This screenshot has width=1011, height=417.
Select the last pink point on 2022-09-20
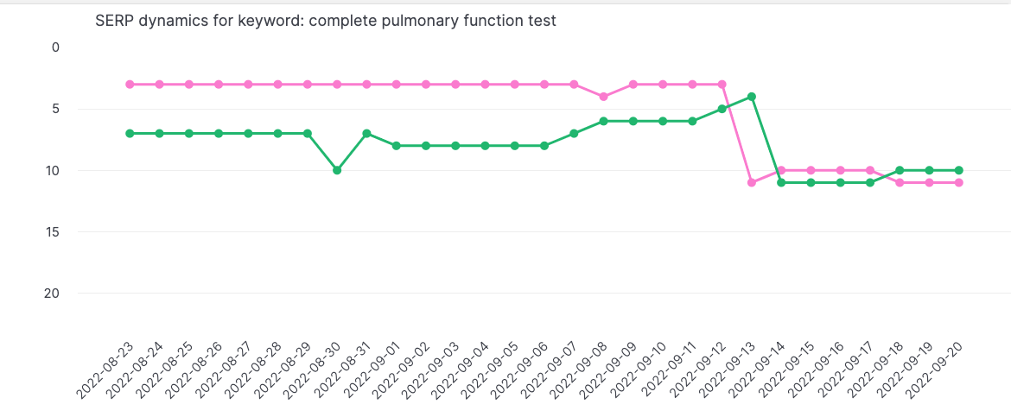(959, 182)
